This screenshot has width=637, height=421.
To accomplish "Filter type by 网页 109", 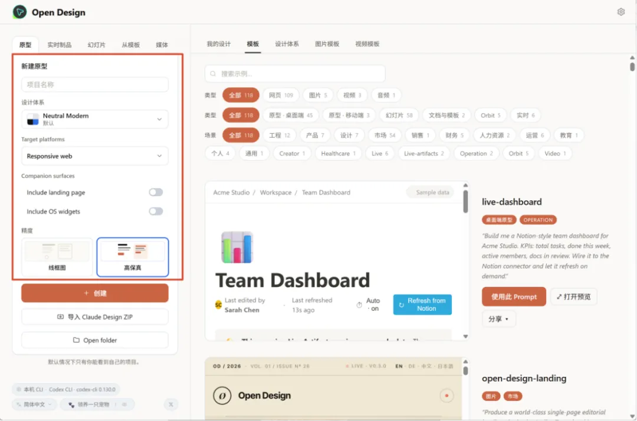I will pos(281,95).
